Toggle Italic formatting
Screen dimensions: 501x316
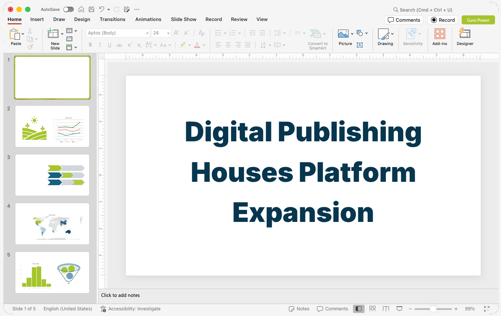point(100,45)
